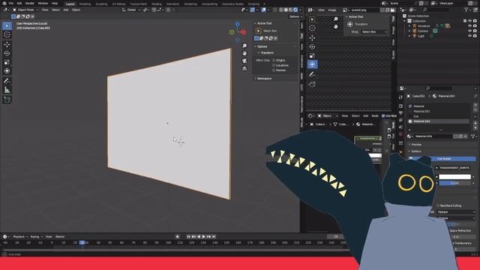This screenshot has height=270, width=480.
Task: Select the Scale tool in 3D viewport toolbar
Action: [x=7, y=62]
